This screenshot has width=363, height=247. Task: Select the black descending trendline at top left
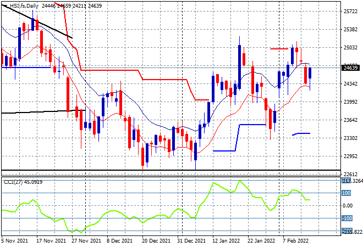(37, 21)
